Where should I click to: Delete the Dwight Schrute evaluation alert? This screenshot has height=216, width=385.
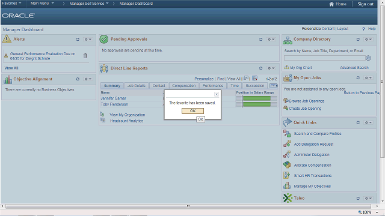point(85,56)
